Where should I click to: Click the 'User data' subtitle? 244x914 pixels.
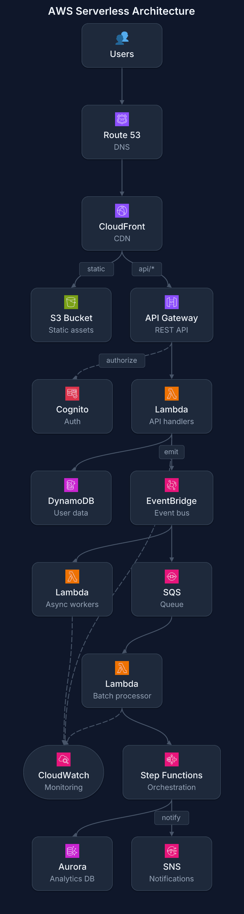click(x=71, y=513)
